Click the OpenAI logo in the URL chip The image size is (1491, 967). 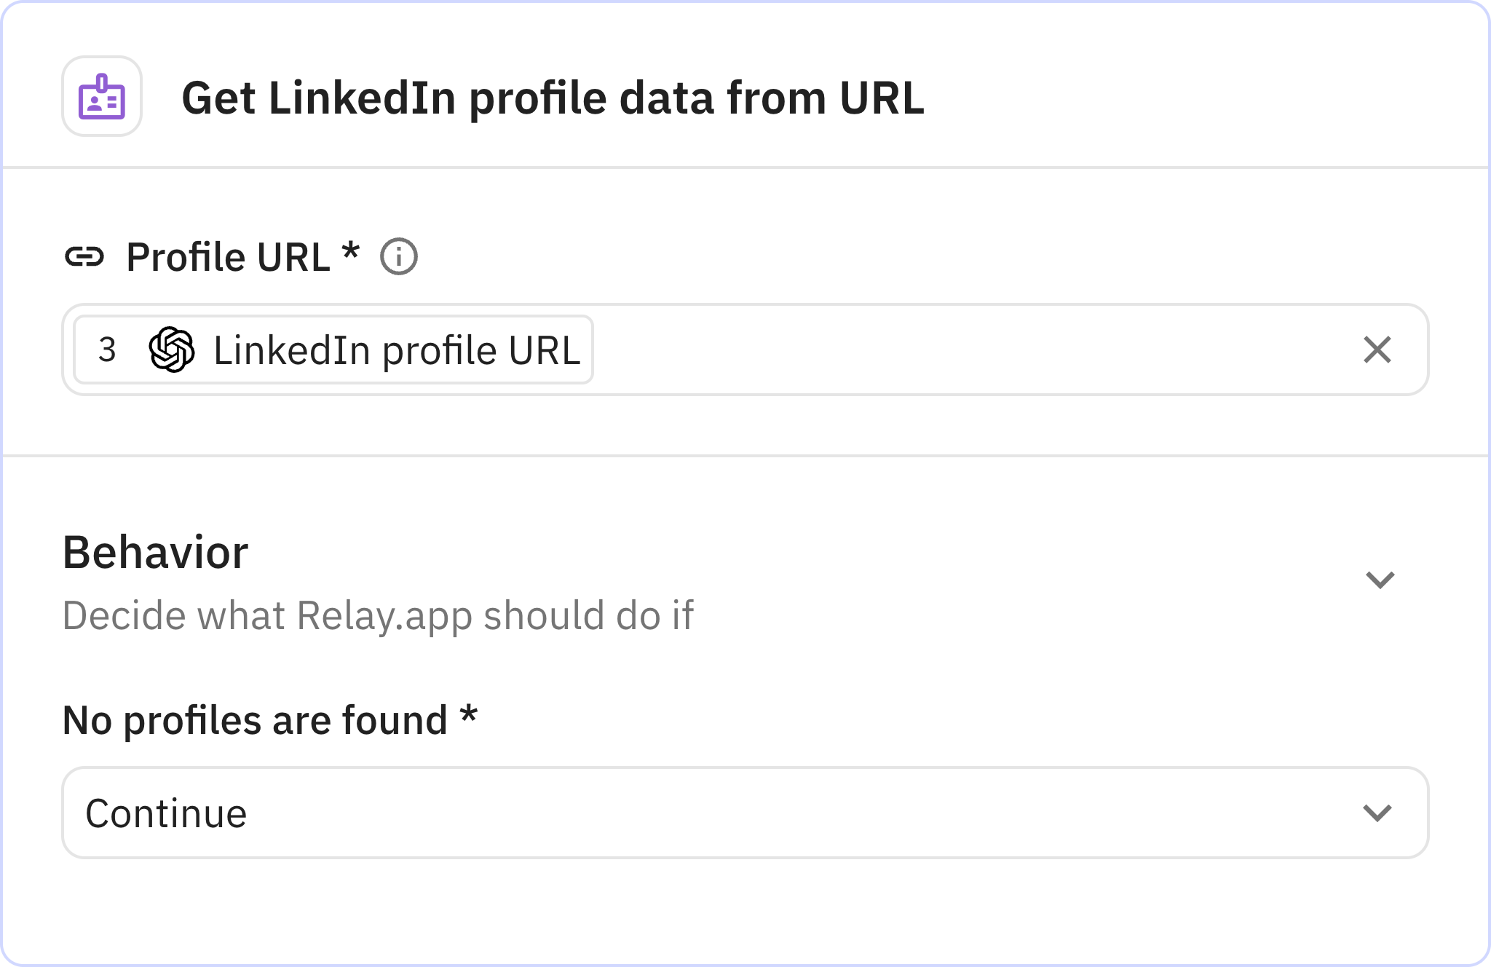(171, 350)
